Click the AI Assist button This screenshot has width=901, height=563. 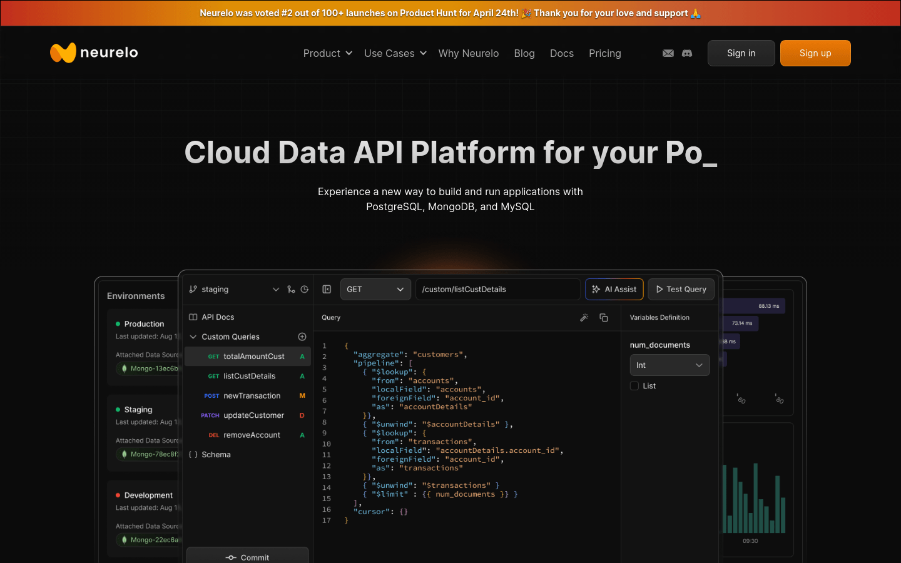pos(614,289)
